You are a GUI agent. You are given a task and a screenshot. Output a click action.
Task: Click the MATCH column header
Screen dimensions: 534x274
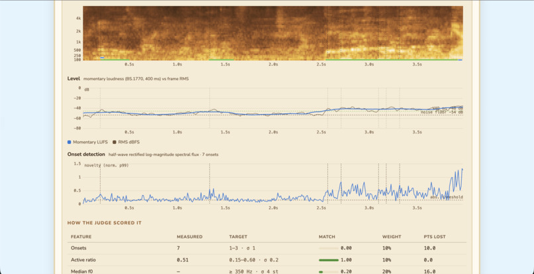pyautogui.click(x=327, y=237)
